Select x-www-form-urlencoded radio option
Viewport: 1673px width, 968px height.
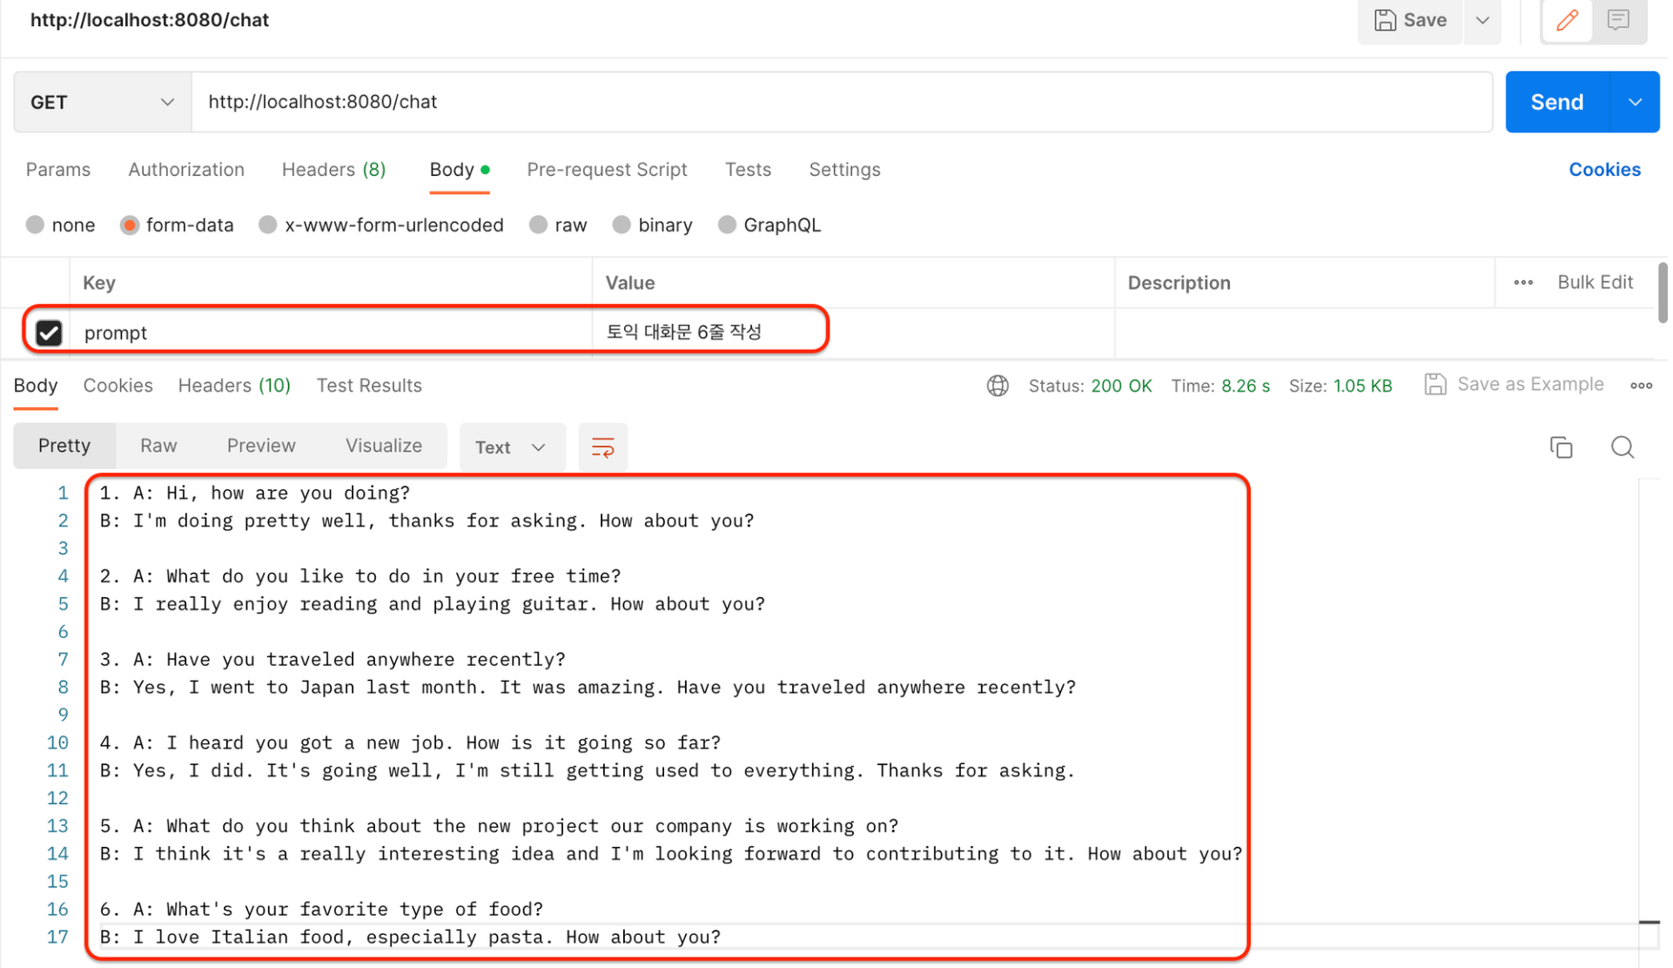(268, 225)
